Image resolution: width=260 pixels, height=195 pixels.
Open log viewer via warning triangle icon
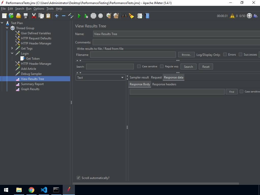pos(232,16)
